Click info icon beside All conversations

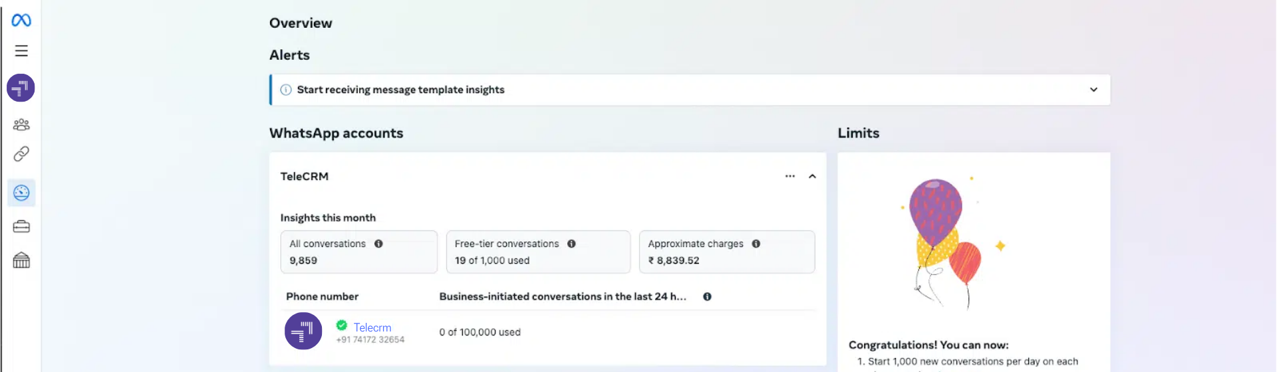[378, 244]
